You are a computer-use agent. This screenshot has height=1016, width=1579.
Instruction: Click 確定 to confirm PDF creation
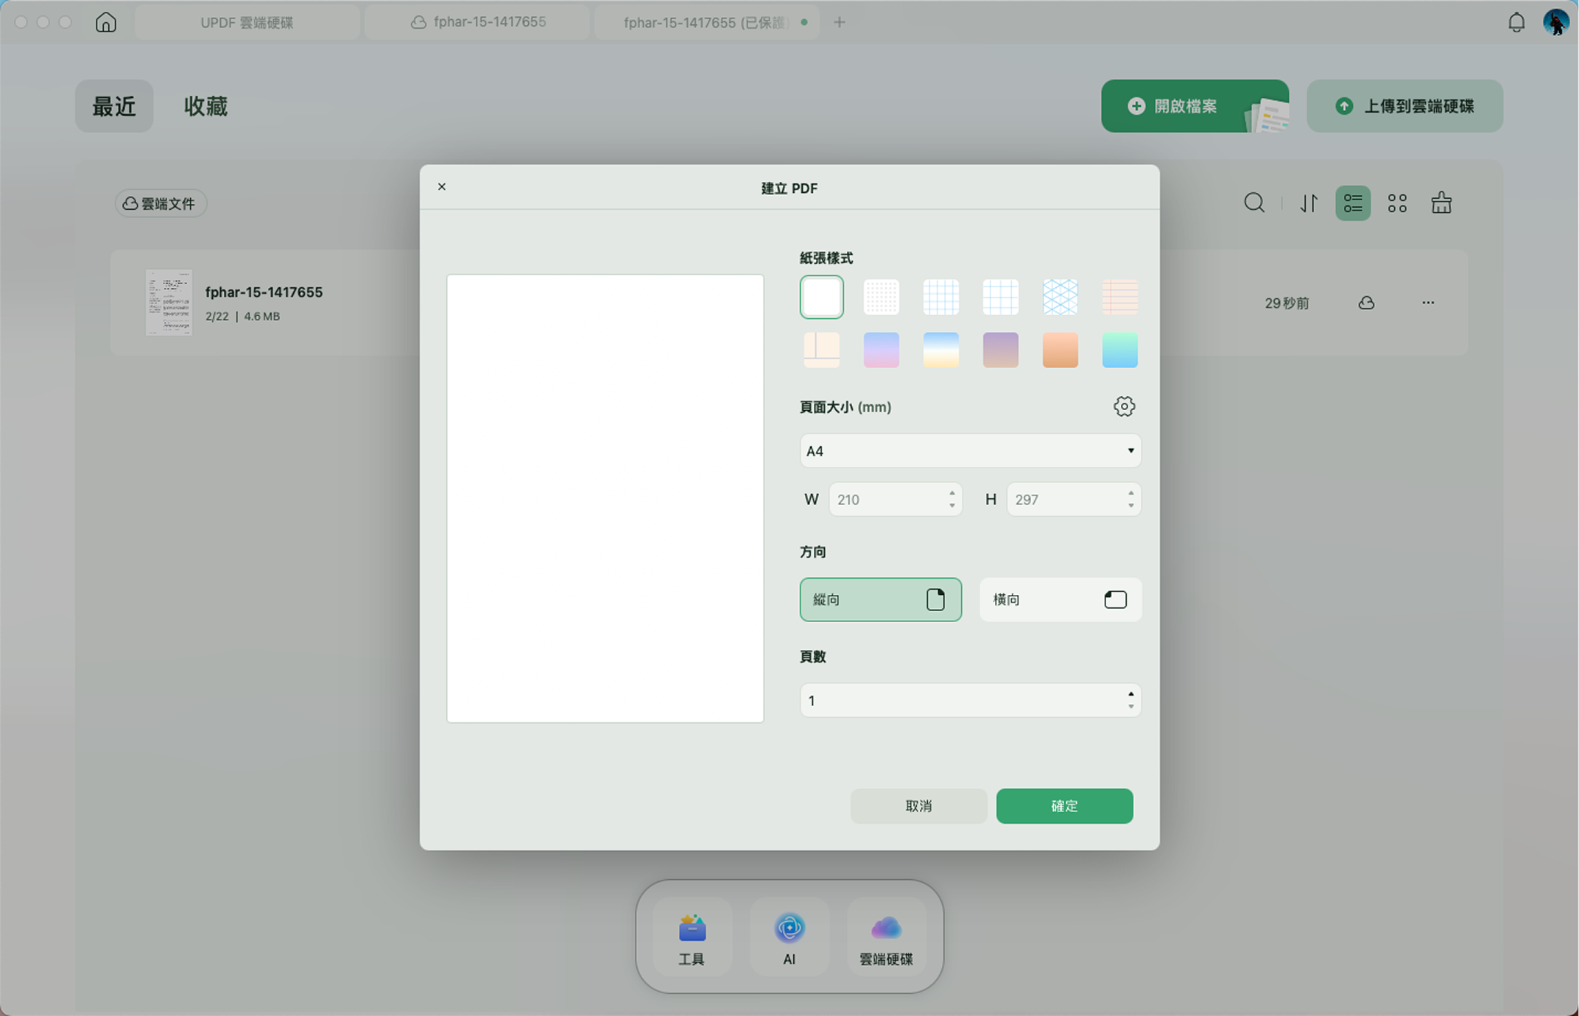pyautogui.click(x=1064, y=806)
